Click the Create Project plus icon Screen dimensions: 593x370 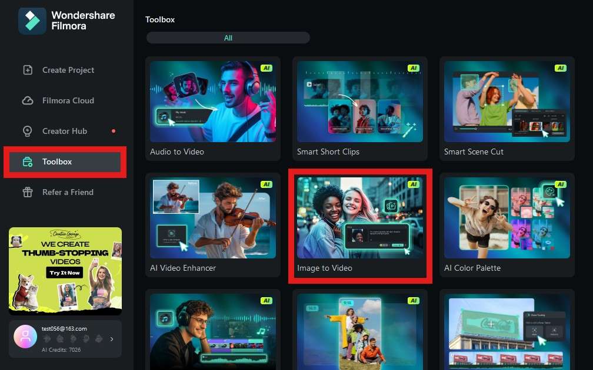[x=28, y=70]
